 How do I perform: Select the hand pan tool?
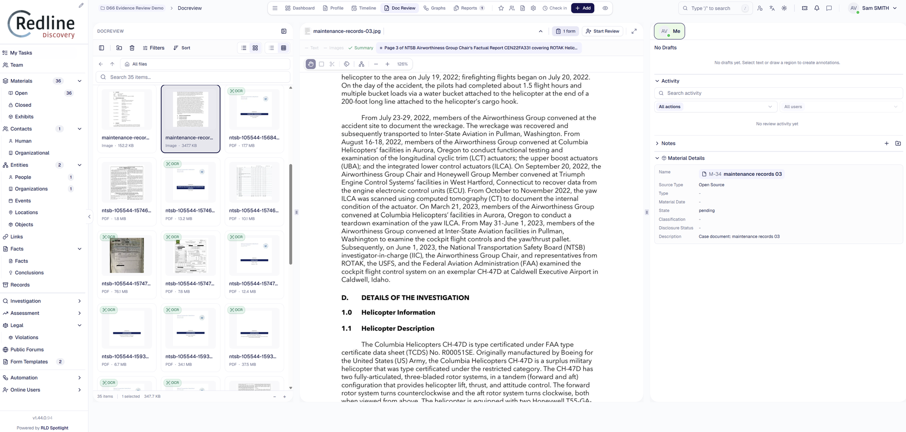coord(311,64)
